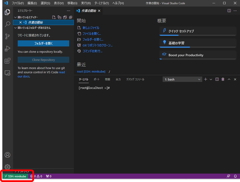Create a new terminal with plus icon
This screenshot has width=240, height=182.
click(x=206, y=79)
